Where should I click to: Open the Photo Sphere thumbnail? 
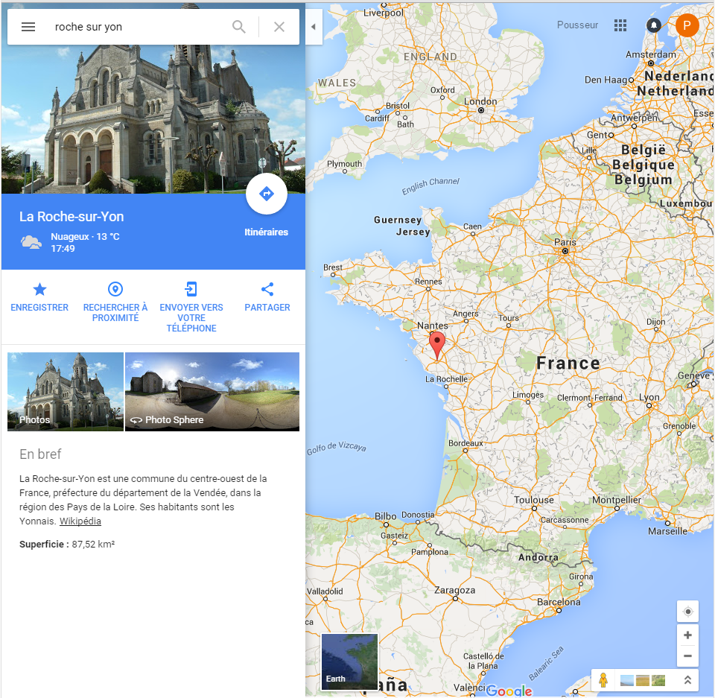(212, 391)
